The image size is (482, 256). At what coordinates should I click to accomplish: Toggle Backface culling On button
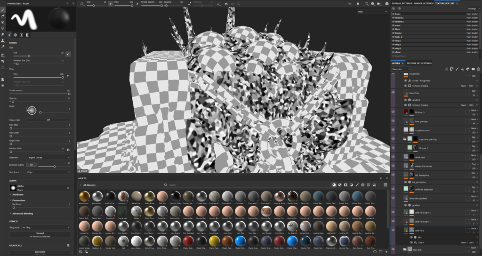(32, 165)
